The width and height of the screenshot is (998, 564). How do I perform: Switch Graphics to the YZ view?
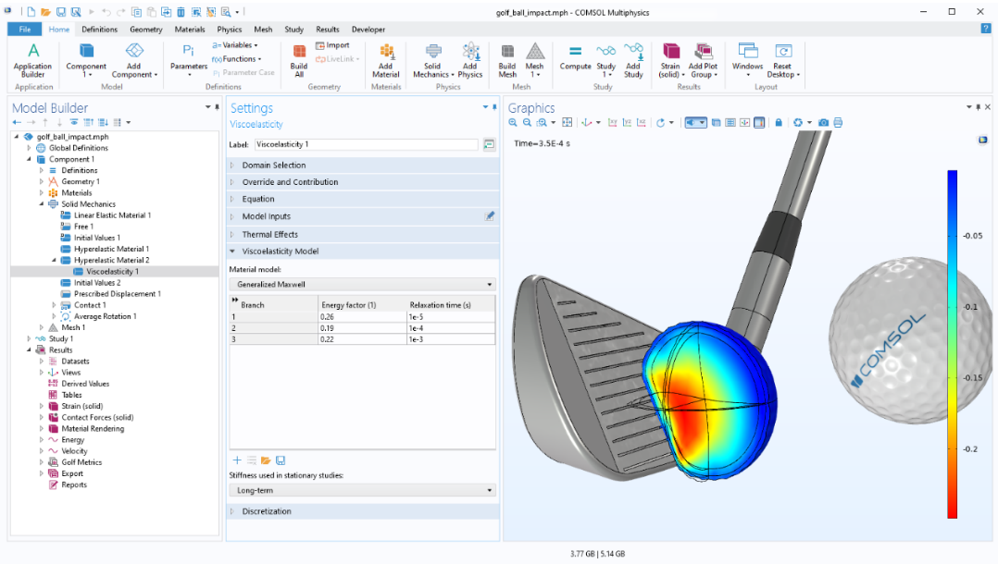tap(627, 123)
